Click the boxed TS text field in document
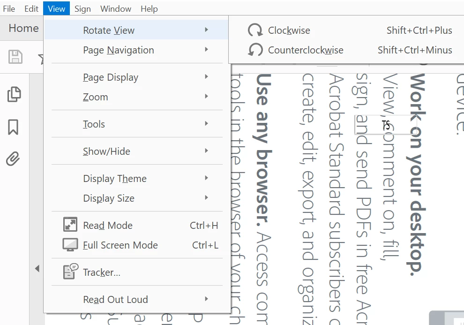The height and width of the screenshot is (325, 464). (386, 125)
